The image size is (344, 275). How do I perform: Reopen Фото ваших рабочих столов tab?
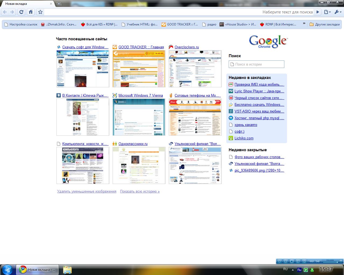point(259,157)
